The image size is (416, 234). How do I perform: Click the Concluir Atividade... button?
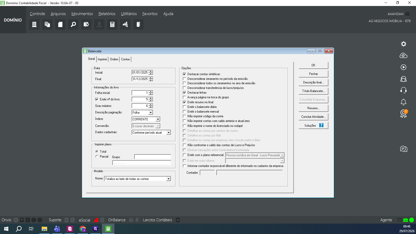tap(313, 117)
